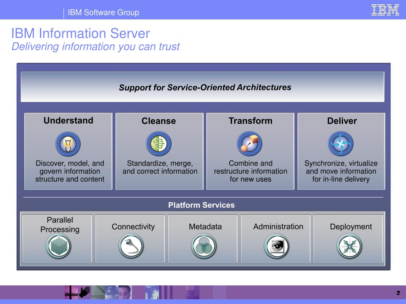Screen dimensions: 406x304
Task: Click the Platform Services label
Action: [x=201, y=205]
